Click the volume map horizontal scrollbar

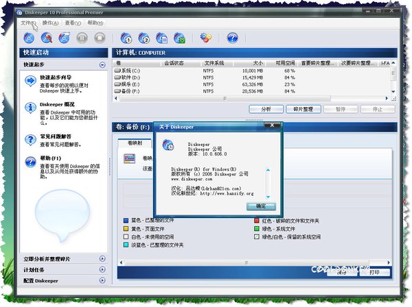click(247, 262)
